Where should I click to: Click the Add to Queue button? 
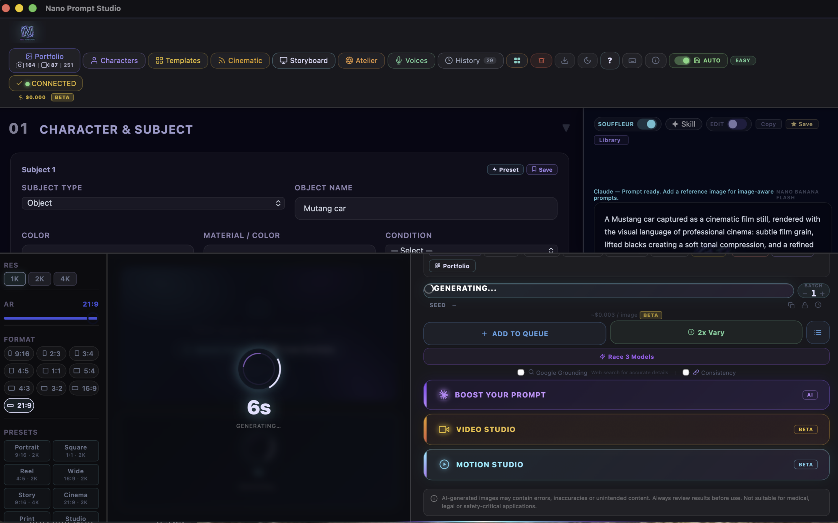point(514,334)
